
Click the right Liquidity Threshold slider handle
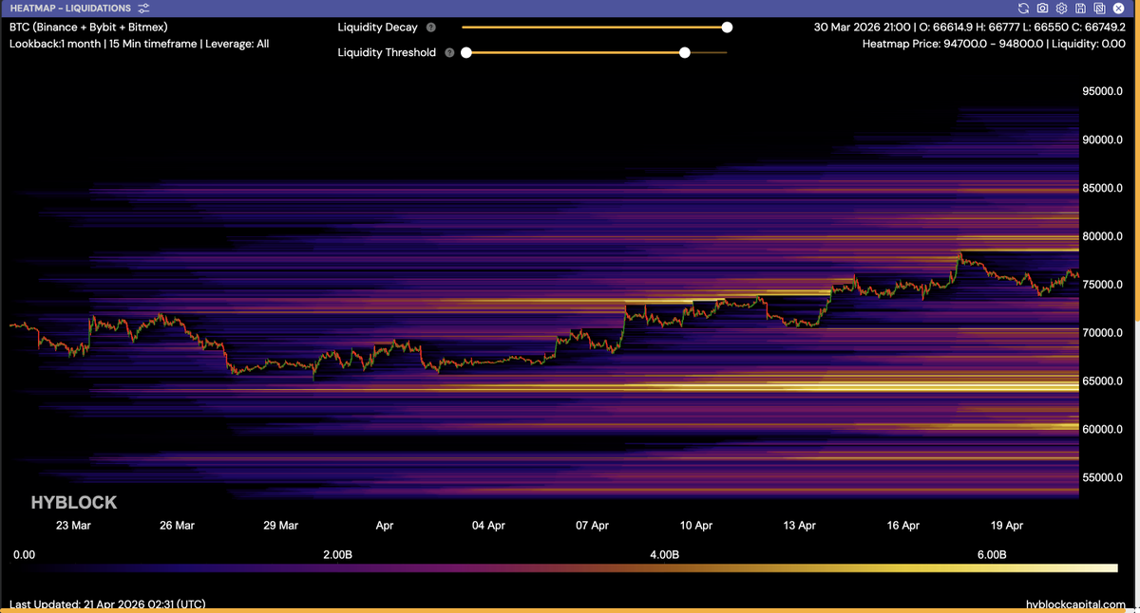[684, 53]
